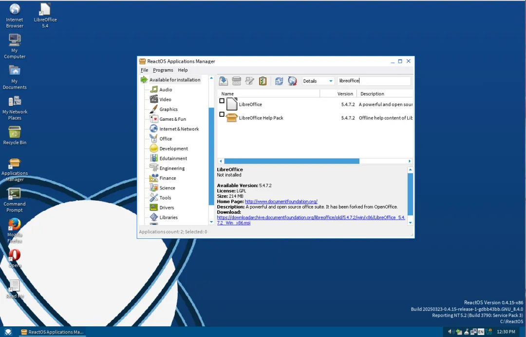The height and width of the screenshot is (337, 526).
Task: Select the Office category
Action: pyautogui.click(x=161, y=138)
